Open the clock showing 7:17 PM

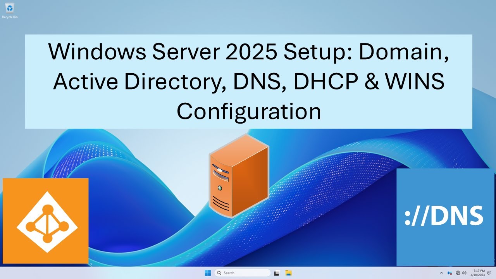point(477,273)
